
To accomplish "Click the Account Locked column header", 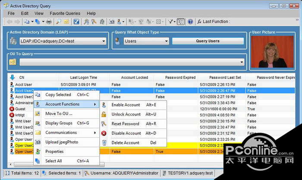I will point(135,78).
